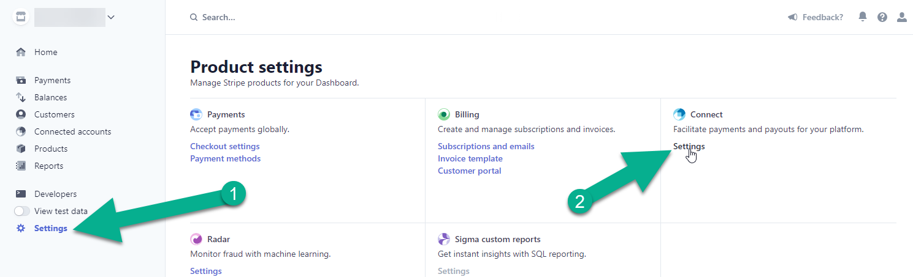This screenshot has height=277, width=913.
Task: Open Developers in the sidebar
Action: (x=55, y=194)
